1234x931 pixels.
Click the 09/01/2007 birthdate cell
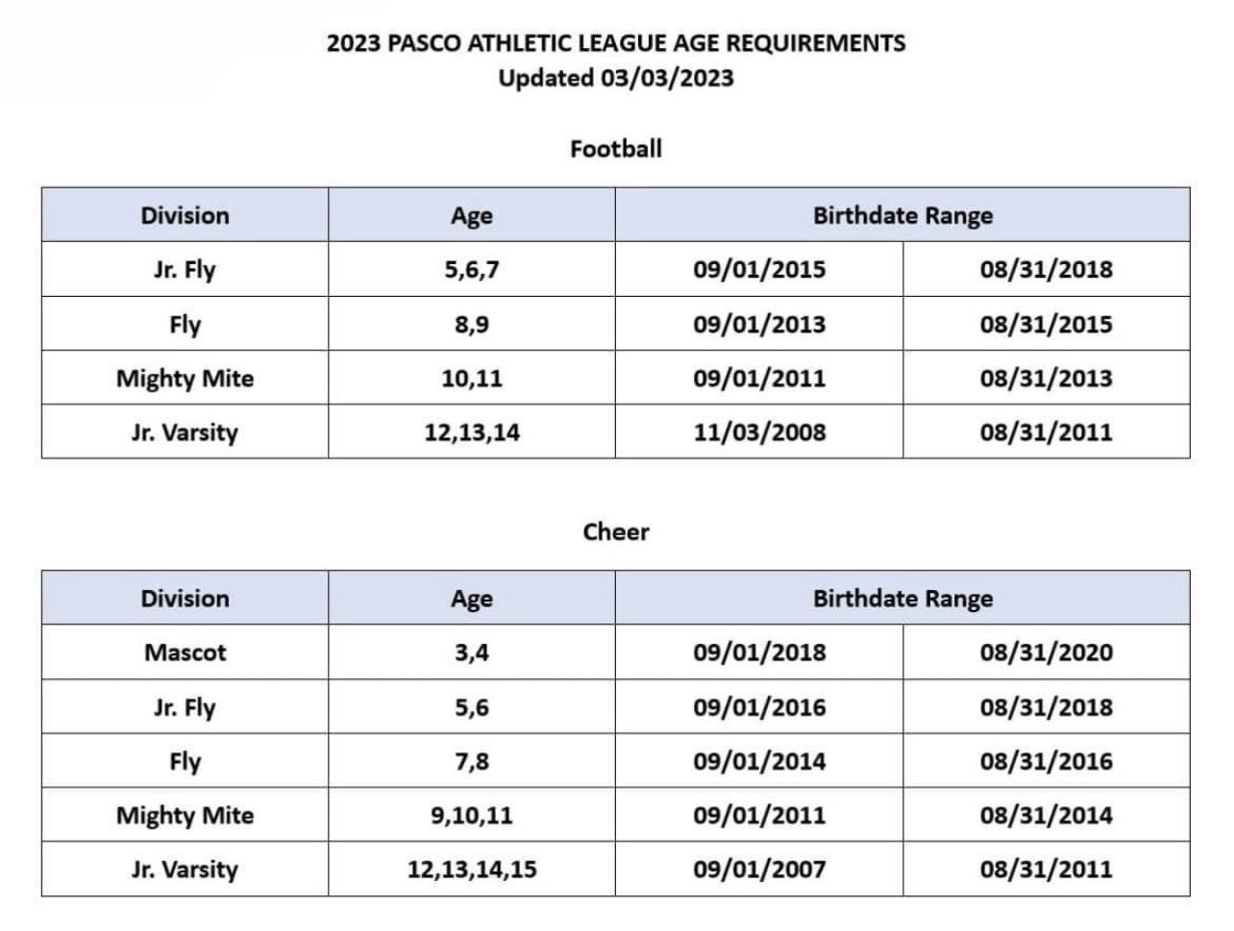[x=759, y=870]
